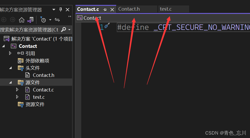250x138 pixels.
Task: Click the sync with active document arrows icon
Action: (57, 20)
